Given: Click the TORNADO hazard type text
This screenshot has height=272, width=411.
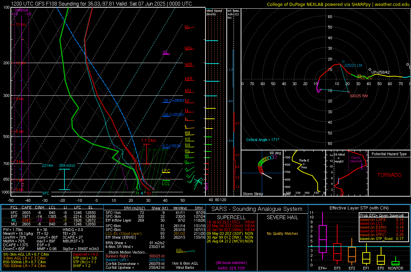Looking at the screenshot, I should point(389,175).
